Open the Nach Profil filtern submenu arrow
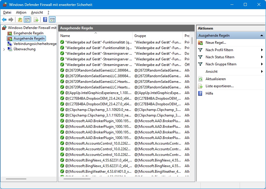 (x=262, y=50)
